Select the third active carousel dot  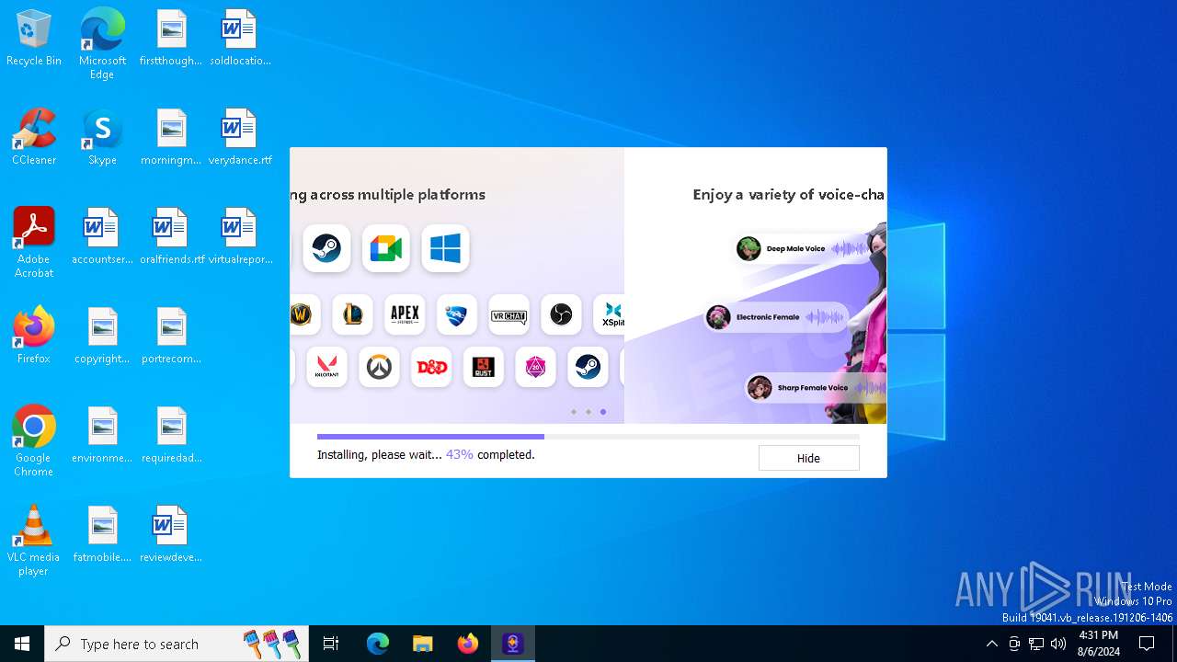(x=603, y=412)
